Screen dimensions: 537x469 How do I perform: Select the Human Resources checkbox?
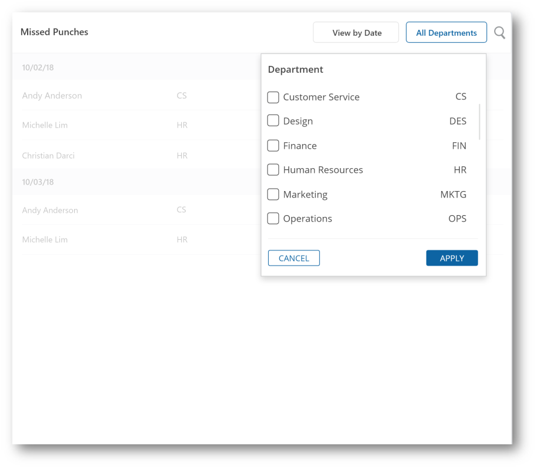[273, 170]
